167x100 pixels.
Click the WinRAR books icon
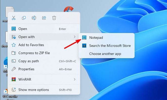(x=14, y=79)
